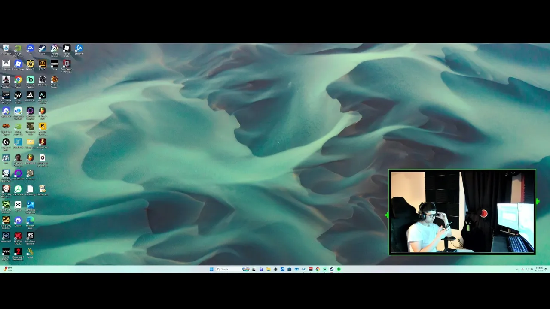Select the Far Cry 2 desktop shortcut

coord(55,82)
